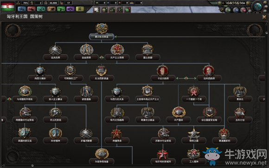Select the 拉科西政府 leader portrait focus
Screen dimensions: 269x168
click(209, 70)
